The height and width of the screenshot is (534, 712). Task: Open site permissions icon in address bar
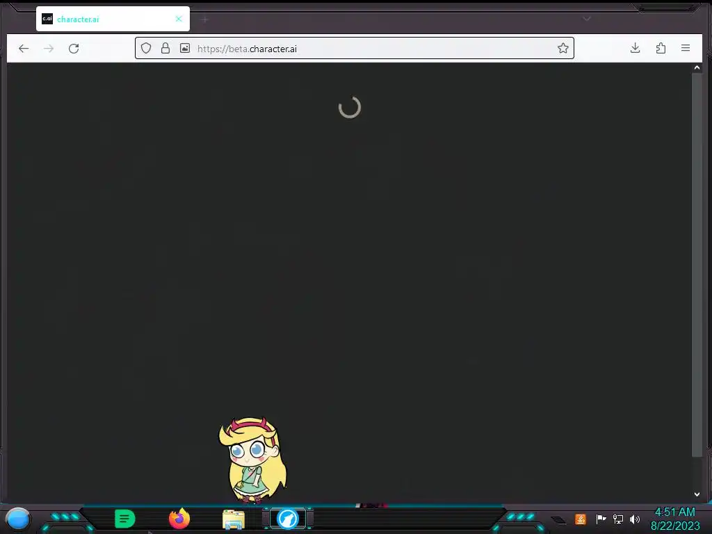[x=185, y=48]
